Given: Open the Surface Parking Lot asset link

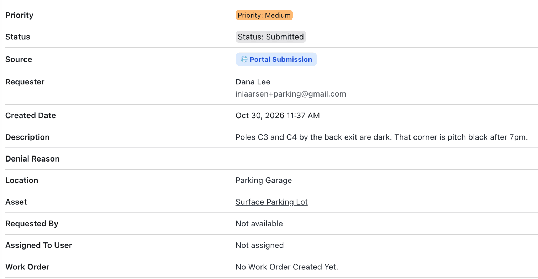Looking at the screenshot, I should (271, 202).
